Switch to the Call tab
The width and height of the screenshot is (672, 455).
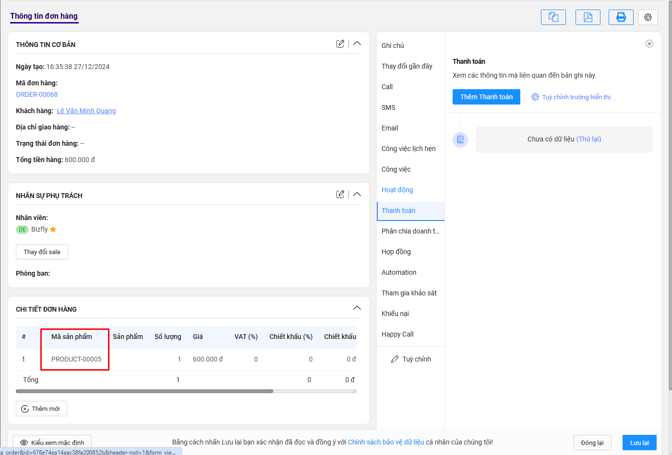tap(387, 87)
